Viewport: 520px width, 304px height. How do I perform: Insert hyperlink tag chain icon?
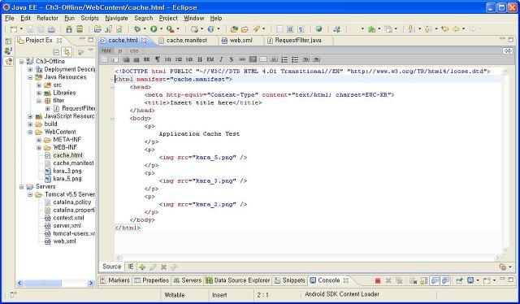pyautogui.click(x=242, y=59)
